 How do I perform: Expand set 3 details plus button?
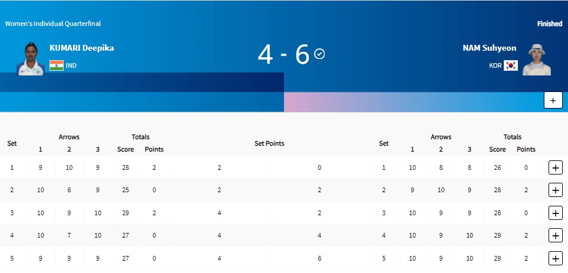pos(555,212)
